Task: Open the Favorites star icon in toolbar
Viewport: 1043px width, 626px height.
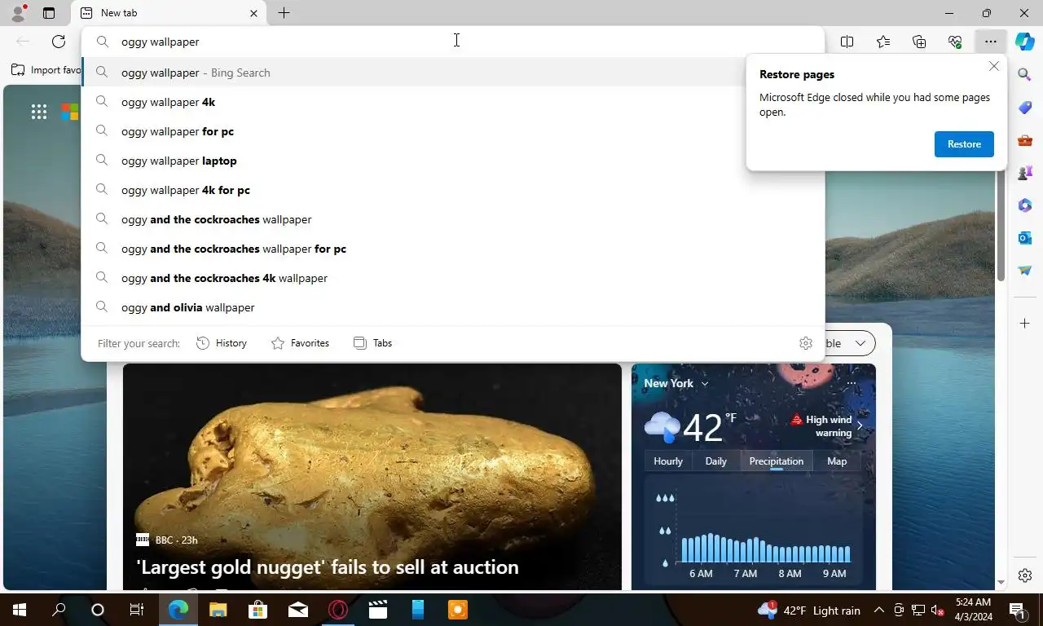Action: pos(883,42)
